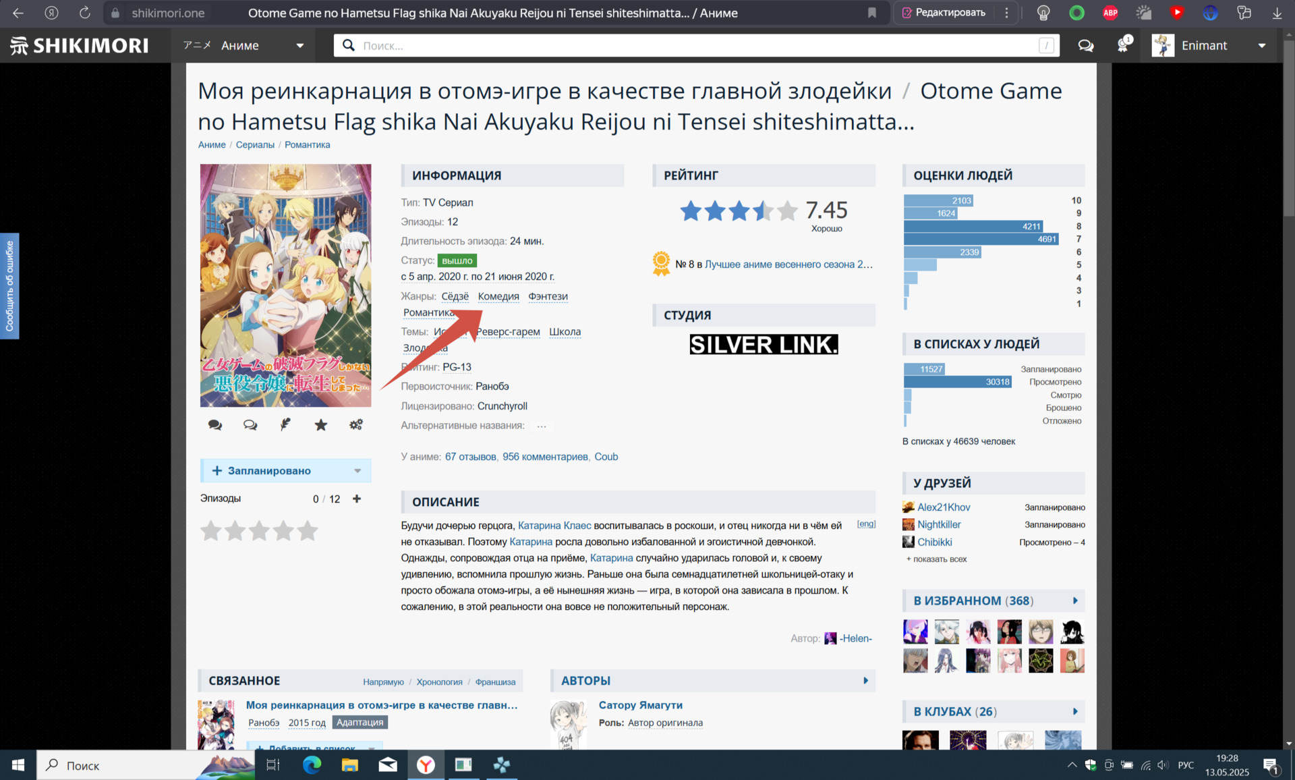Image resolution: width=1295 pixels, height=780 pixels.
Task: Open the Аниме section dropdown in the header
Action: pyautogui.click(x=299, y=46)
